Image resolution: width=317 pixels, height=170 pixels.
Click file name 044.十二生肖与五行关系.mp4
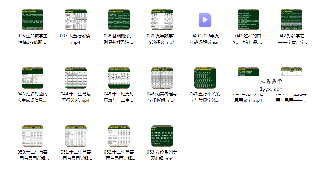(x=75, y=97)
